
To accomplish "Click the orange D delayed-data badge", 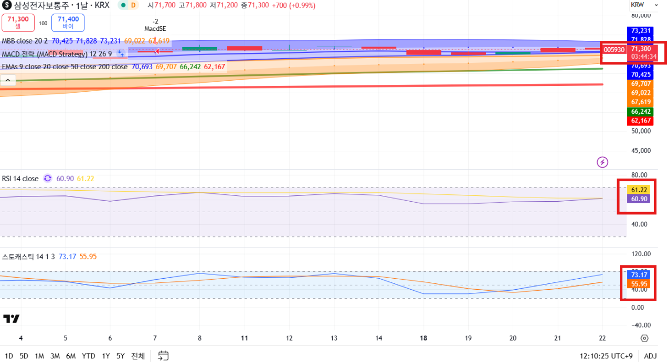I will (133, 5).
